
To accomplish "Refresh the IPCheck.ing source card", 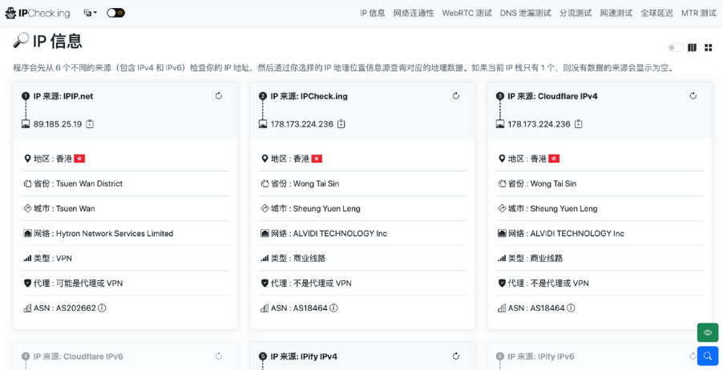I will click(x=456, y=96).
